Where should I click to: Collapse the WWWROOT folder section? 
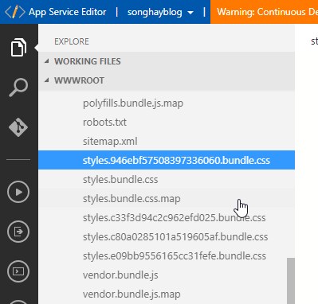pyautogui.click(x=167, y=80)
